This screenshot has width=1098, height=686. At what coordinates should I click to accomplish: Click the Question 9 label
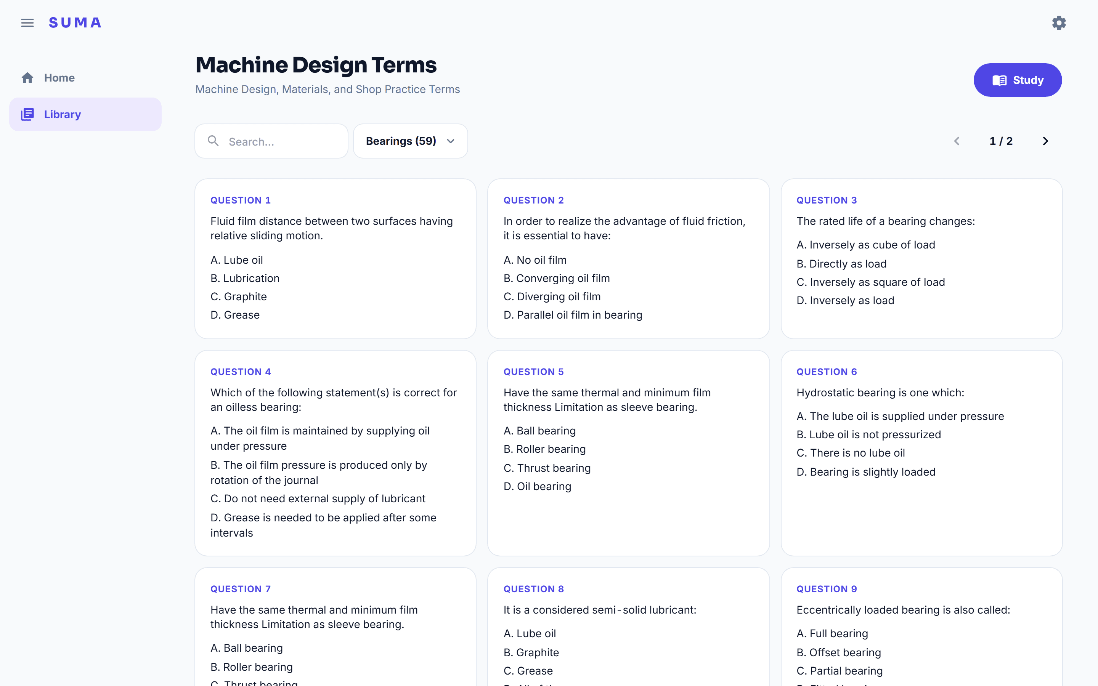(827, 589)
